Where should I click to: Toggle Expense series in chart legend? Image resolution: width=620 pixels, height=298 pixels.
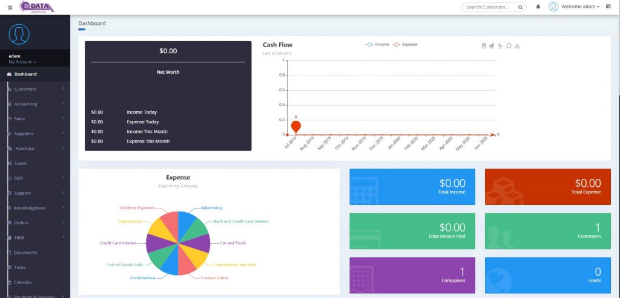(x=406, y=44)
